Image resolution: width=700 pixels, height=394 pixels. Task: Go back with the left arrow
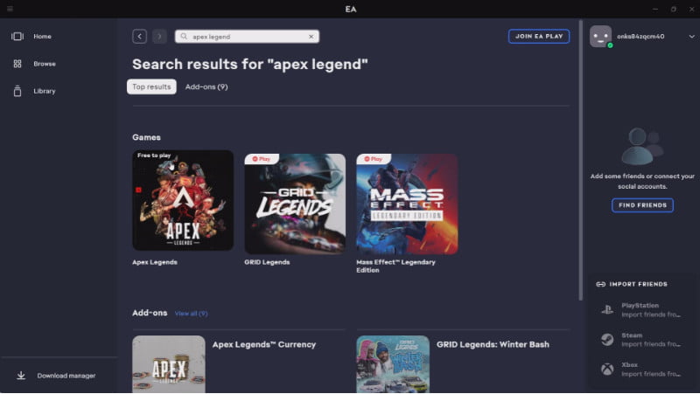point(140,36)
